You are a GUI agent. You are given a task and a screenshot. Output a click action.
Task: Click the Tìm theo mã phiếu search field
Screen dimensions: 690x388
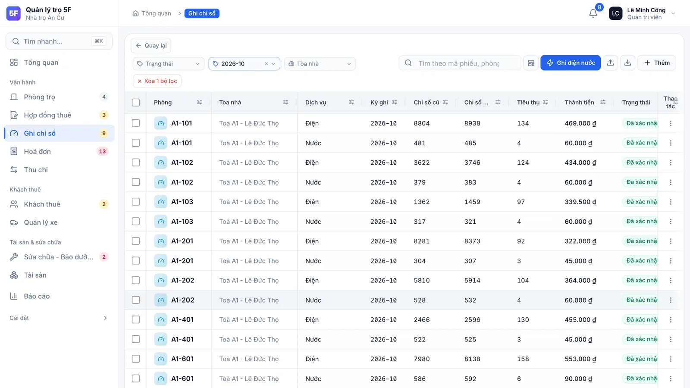pyautogui.click(x=460, y=63)
